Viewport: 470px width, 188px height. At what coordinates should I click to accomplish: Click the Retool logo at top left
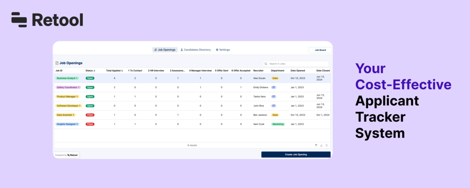pos(47,20)
